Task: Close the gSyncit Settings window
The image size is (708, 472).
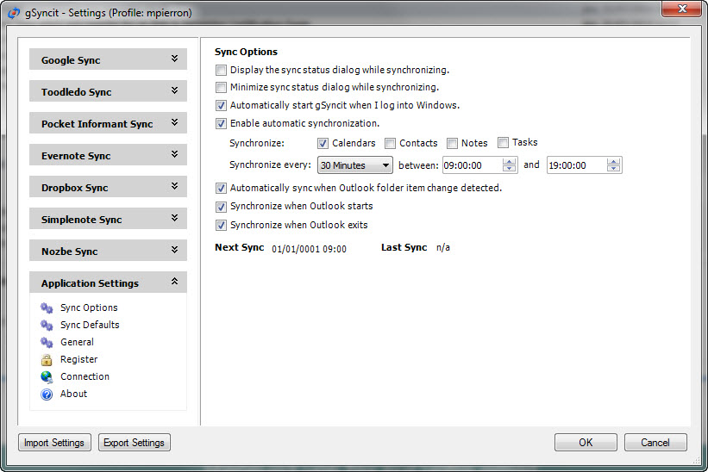Action: 682,9
